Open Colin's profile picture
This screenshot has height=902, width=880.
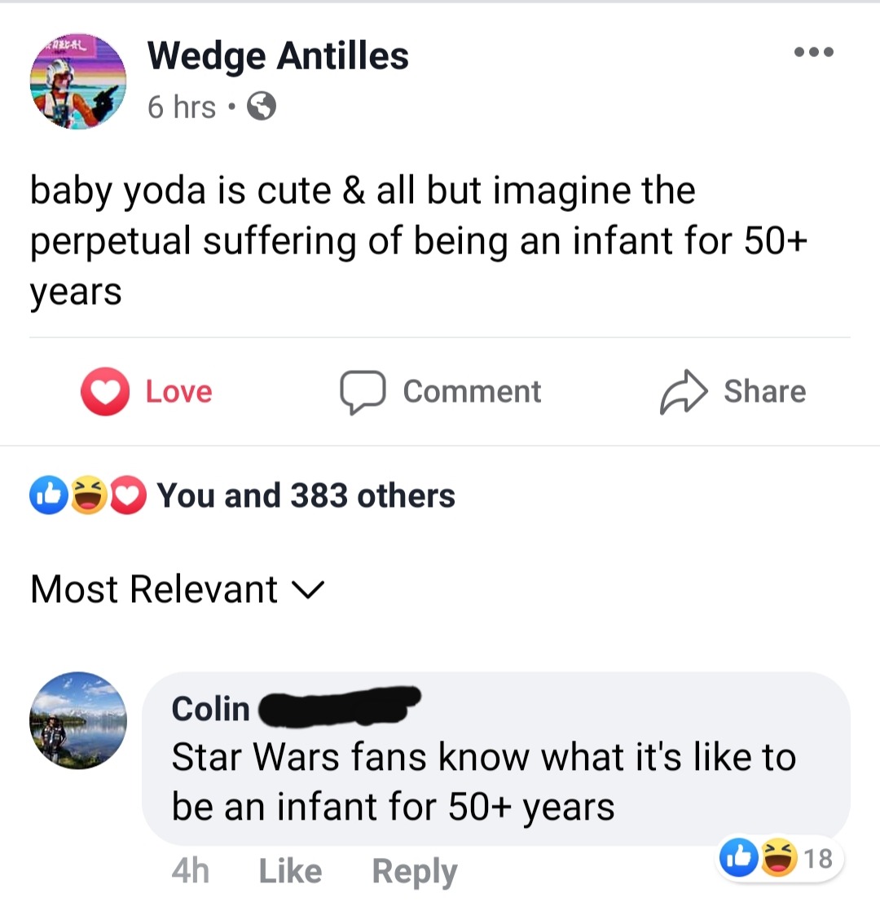78,720
